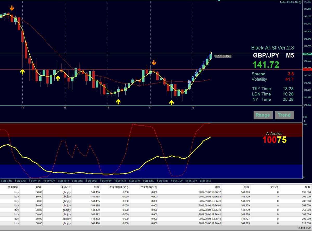Image resolution: width=312 pixels, height=231 pixels.
Task: Select the order opened at 12:26:43
Action: [156, 223]
